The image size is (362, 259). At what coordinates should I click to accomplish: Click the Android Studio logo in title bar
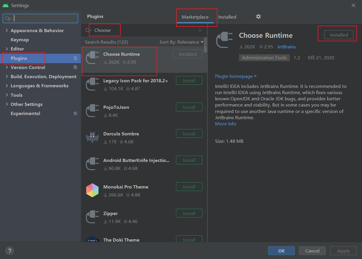tap(6, 5)
